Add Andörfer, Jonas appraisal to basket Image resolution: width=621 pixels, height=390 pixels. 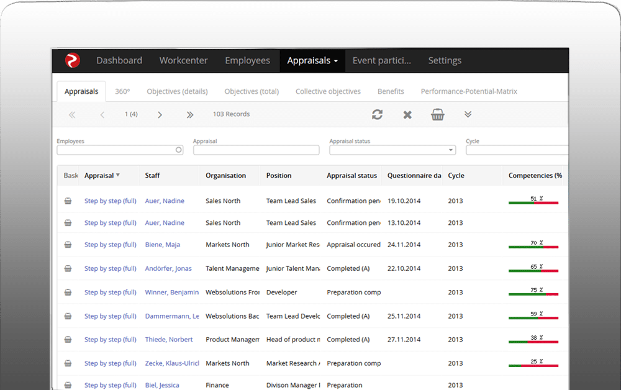click(68, 268)
